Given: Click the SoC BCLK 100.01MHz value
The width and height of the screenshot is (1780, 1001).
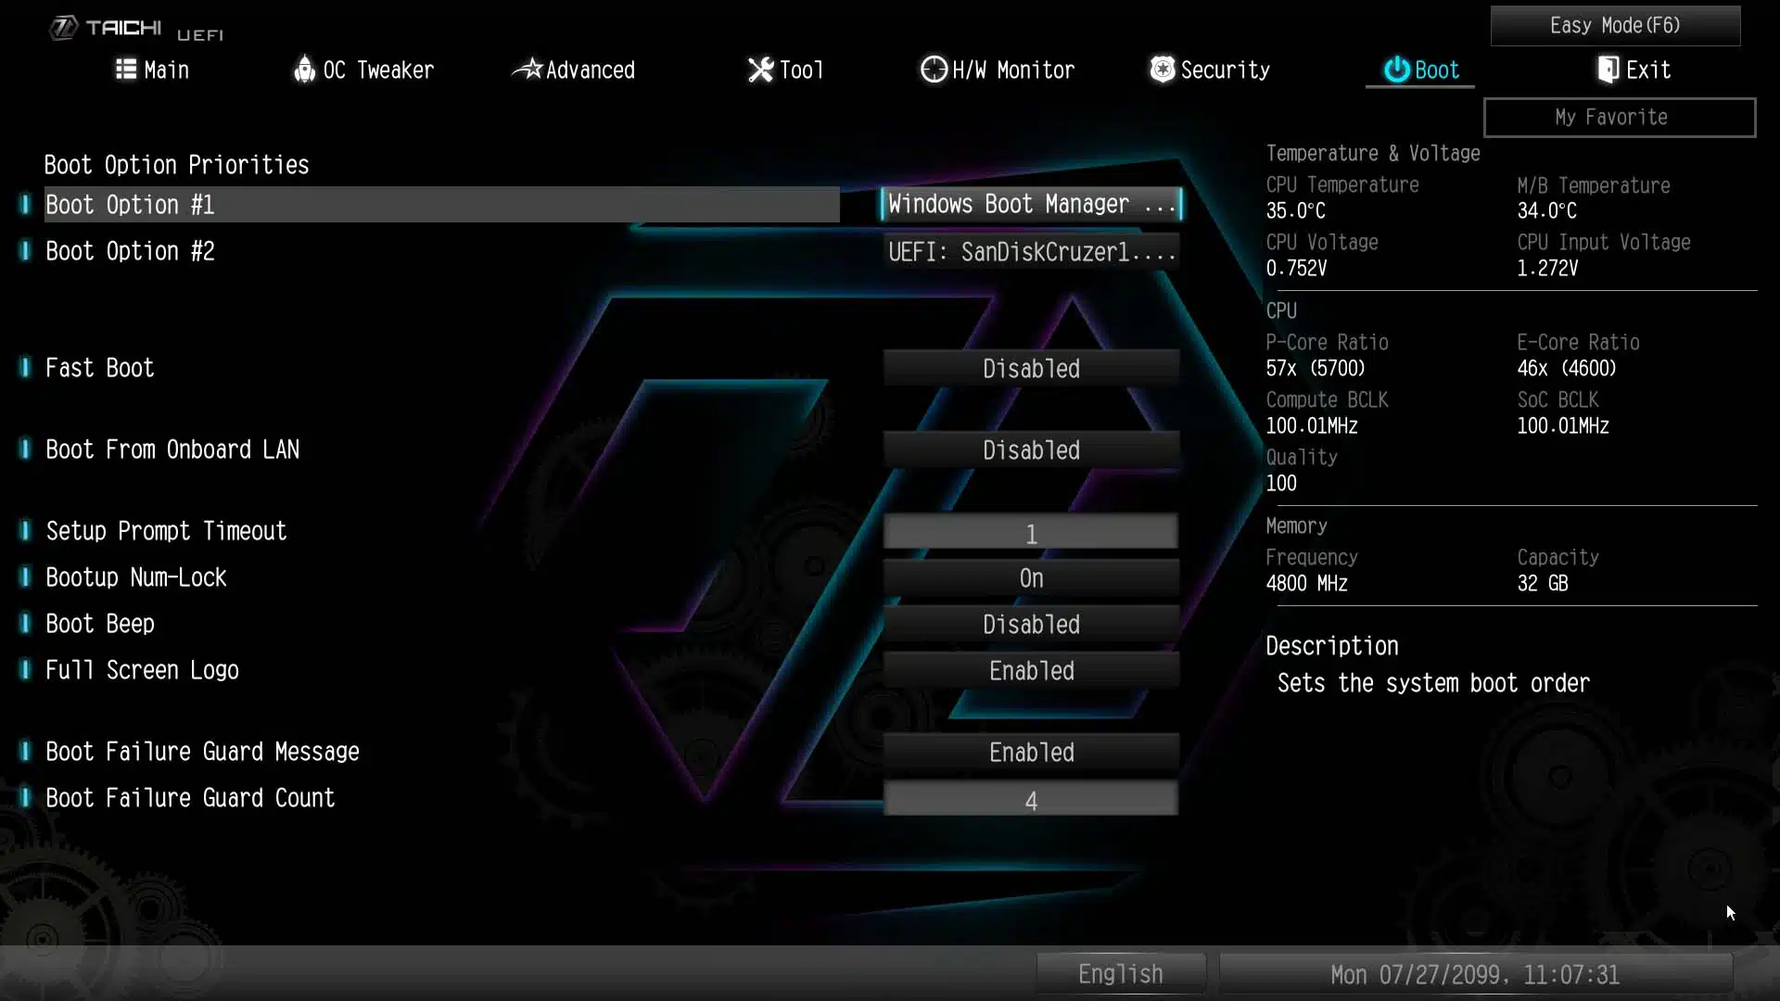Looking at the screenshot, I should (x=1563, y=426).
